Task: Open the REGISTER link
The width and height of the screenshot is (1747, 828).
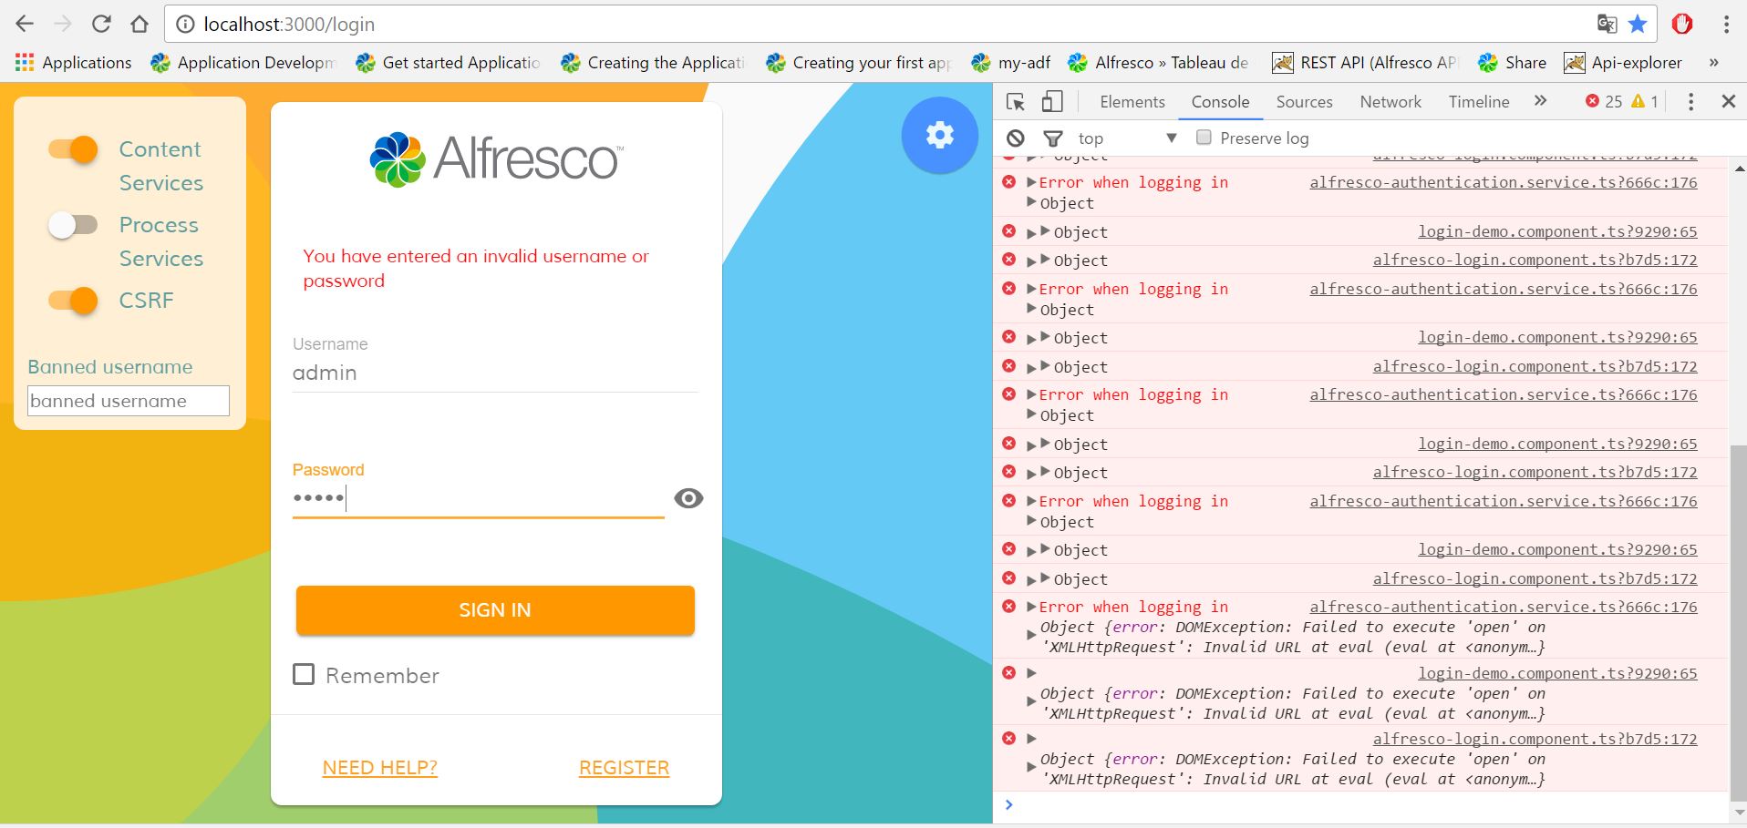Action: pos(624,768)
